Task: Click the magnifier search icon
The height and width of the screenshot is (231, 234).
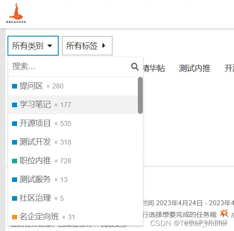Action: tap(135, 66)
